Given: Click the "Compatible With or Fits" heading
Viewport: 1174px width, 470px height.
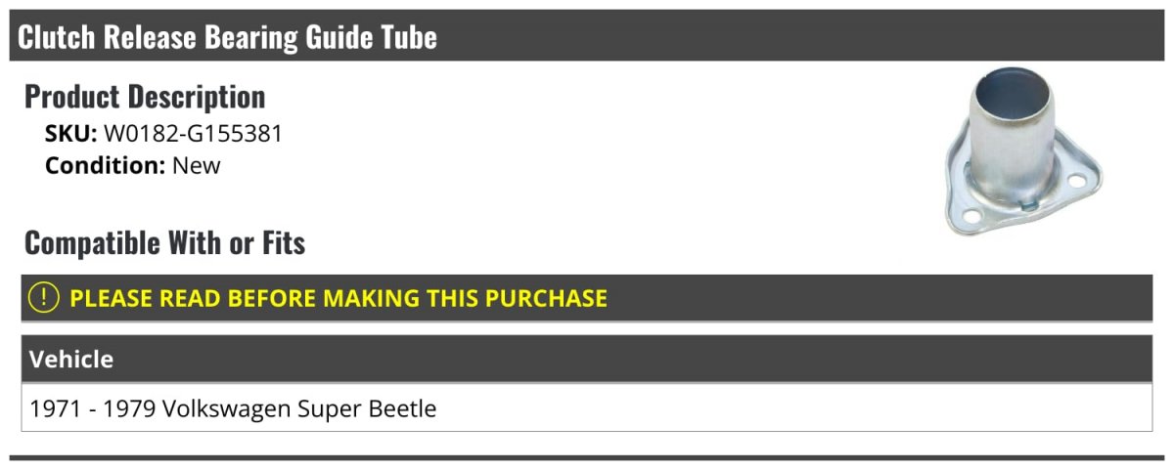Looking at the screenshot, I should 164,242.
